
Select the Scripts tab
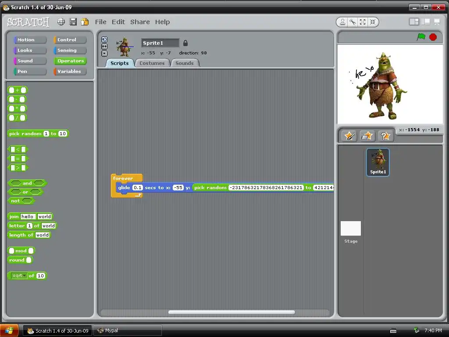pyautogui.click(x=120, y=63)
